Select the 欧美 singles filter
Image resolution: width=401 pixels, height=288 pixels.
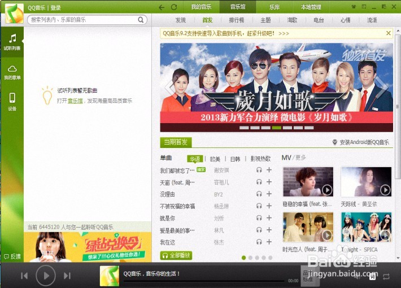(215, 159)
